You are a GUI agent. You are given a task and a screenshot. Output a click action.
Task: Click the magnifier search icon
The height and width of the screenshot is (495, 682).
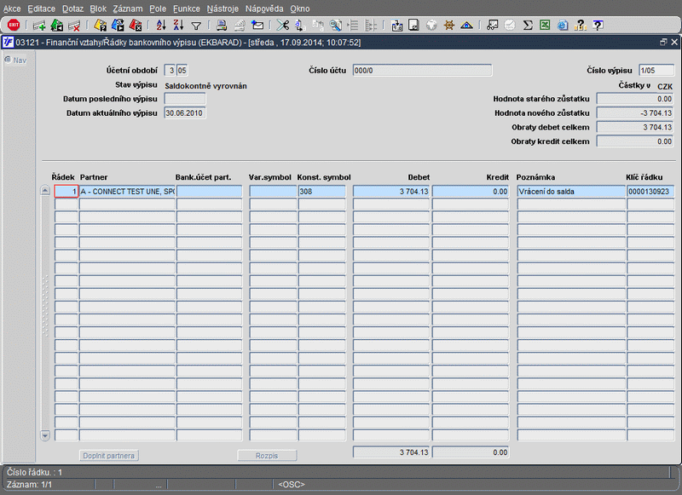[x=335, y=26]
